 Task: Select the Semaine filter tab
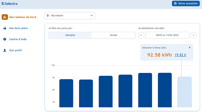[x=70, y=35]
